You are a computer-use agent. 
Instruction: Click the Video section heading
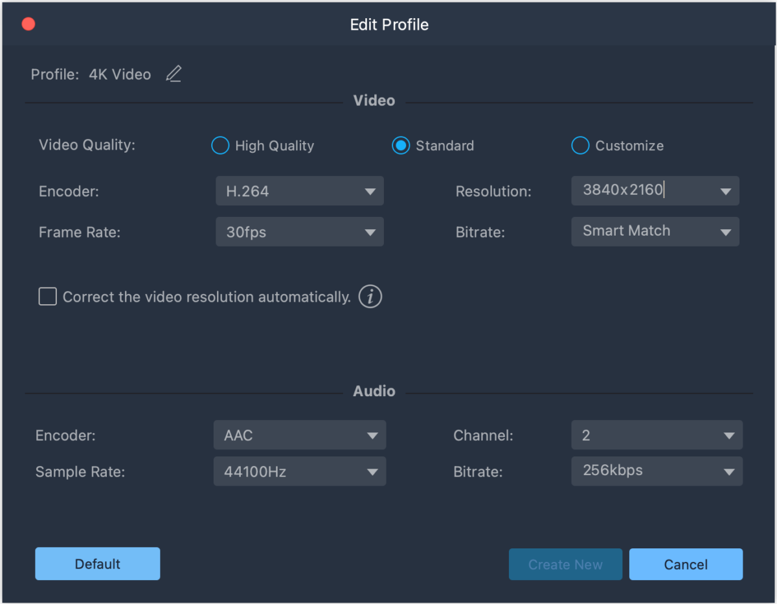(x=374, y=100)
